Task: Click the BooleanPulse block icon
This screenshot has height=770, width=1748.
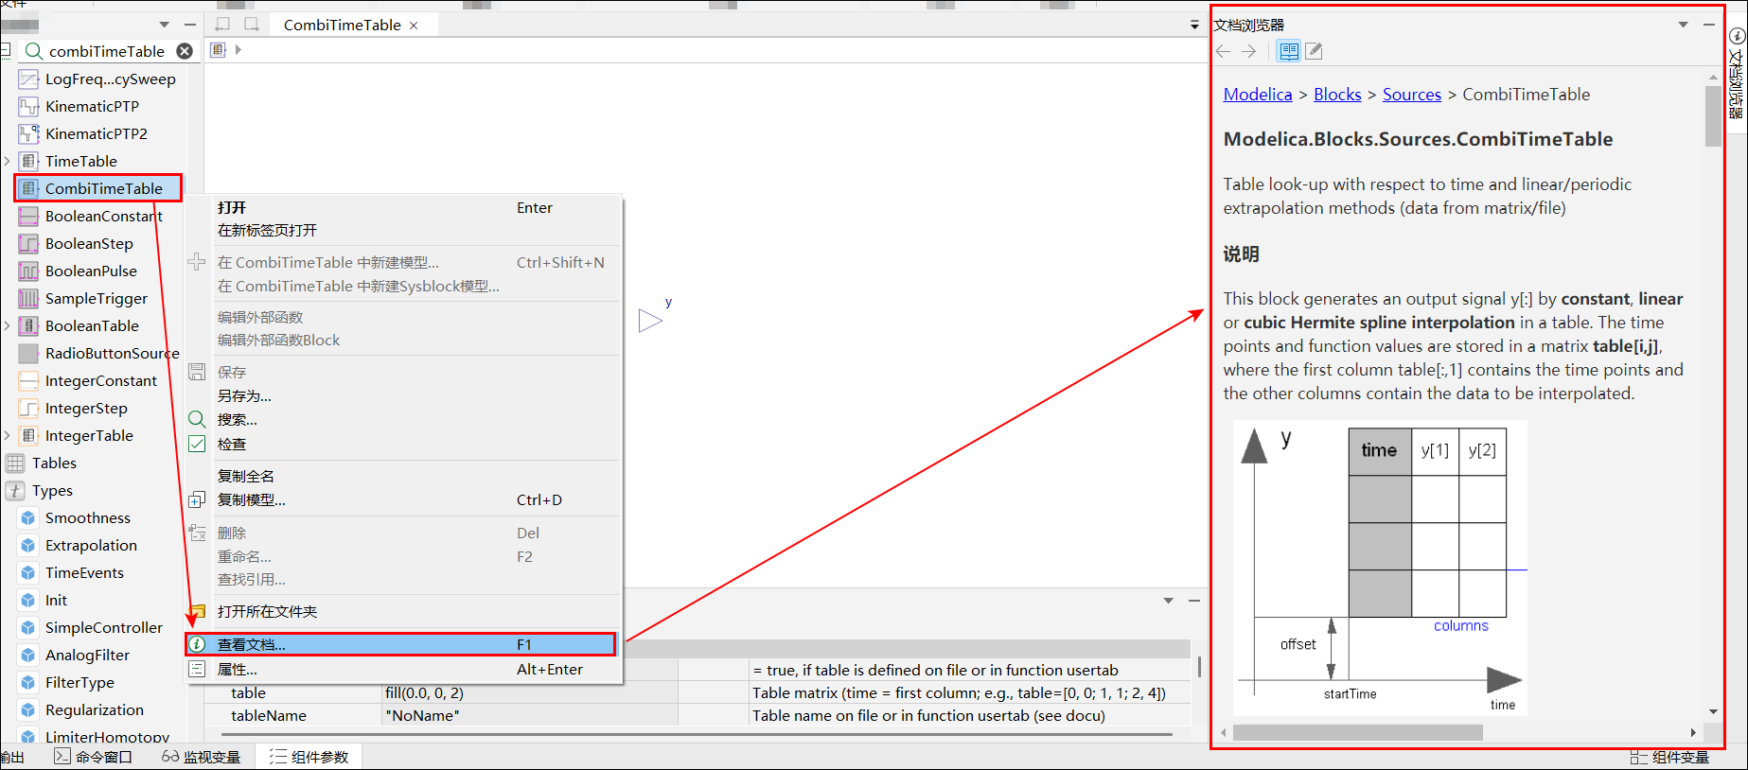Action: (x=29, y=271)
